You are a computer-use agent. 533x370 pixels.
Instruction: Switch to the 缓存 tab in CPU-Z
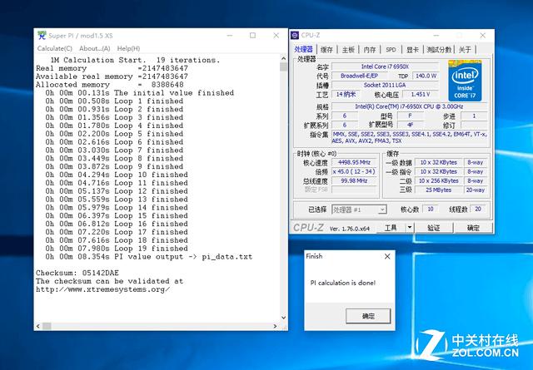pos(326,50)
